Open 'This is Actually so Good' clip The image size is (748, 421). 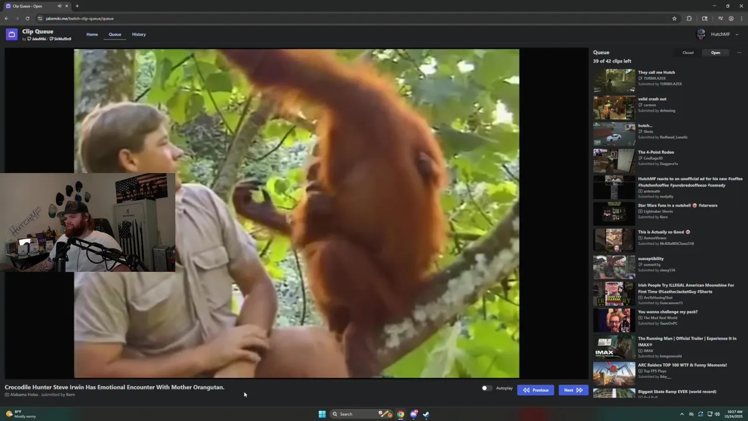(664, 232)
